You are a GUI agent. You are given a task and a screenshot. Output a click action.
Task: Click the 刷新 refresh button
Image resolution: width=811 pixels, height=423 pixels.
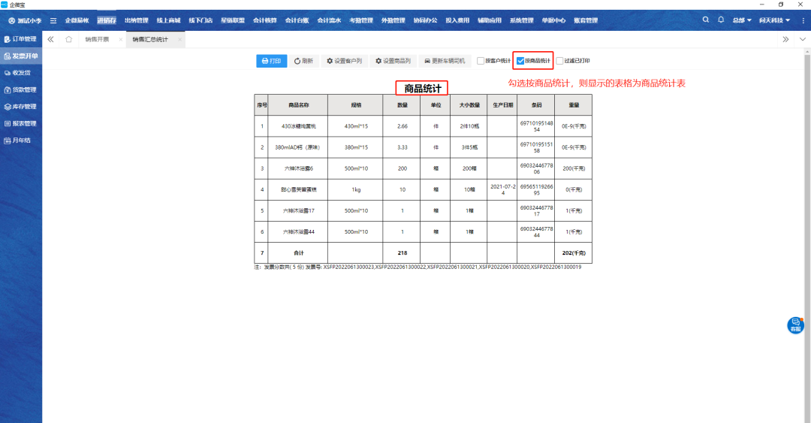[x=303, y=61]
